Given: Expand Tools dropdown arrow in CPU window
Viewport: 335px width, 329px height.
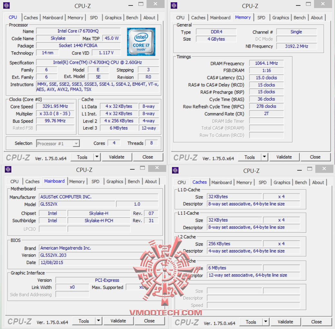Looking at the screenshot, I should point(97,157).
